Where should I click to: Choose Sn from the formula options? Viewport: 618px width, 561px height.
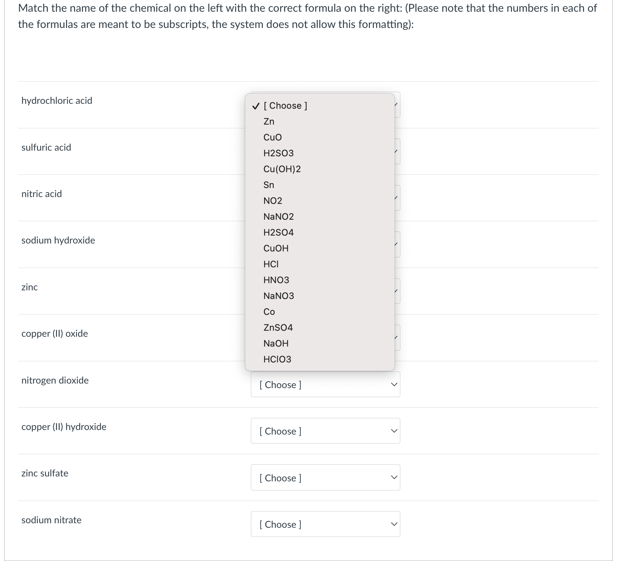[x=269, y=185]
